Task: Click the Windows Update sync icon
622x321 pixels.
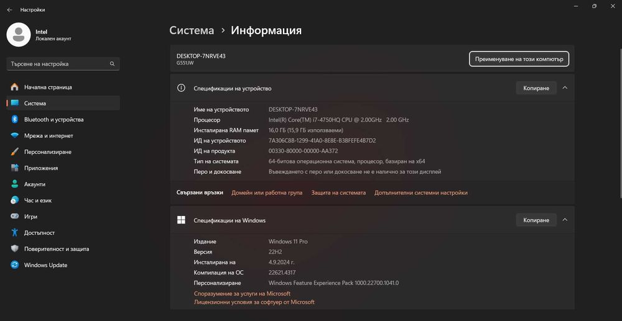Action: click(15, 265)
